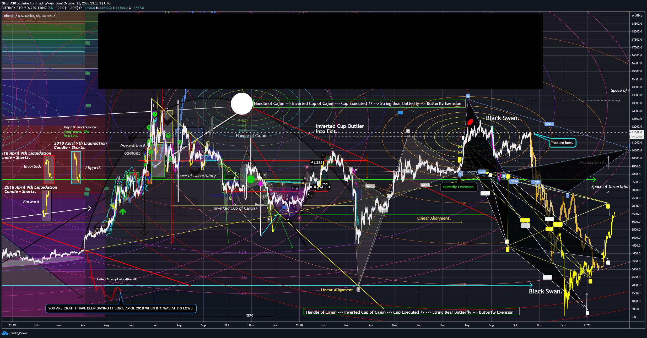The image size is (647, 338).
Task: Click the blue flag marker
Action: [x=400, y=113]
